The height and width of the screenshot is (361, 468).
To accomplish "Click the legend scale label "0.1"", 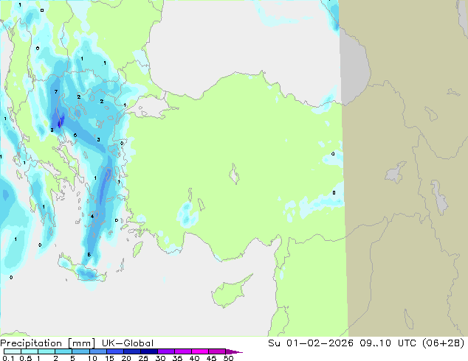I will click(8, 358).
